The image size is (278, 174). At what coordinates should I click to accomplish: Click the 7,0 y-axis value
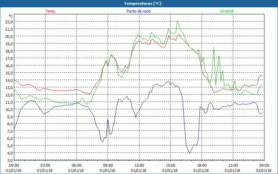point(10,131)
